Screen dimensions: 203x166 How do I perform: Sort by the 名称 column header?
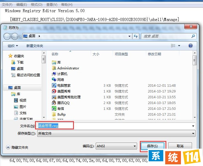tap(55, 54)
